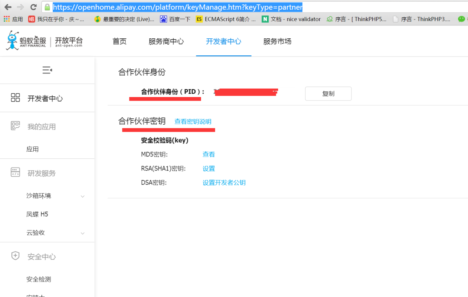Click the MD5密钥 label
The image size is (468, 297).
click(x=154, y=155)
